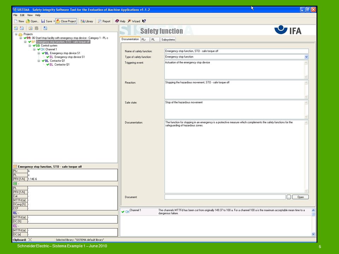Click the empty Document path field
Viewport: 339px width, 254px height.
[225, 197]
